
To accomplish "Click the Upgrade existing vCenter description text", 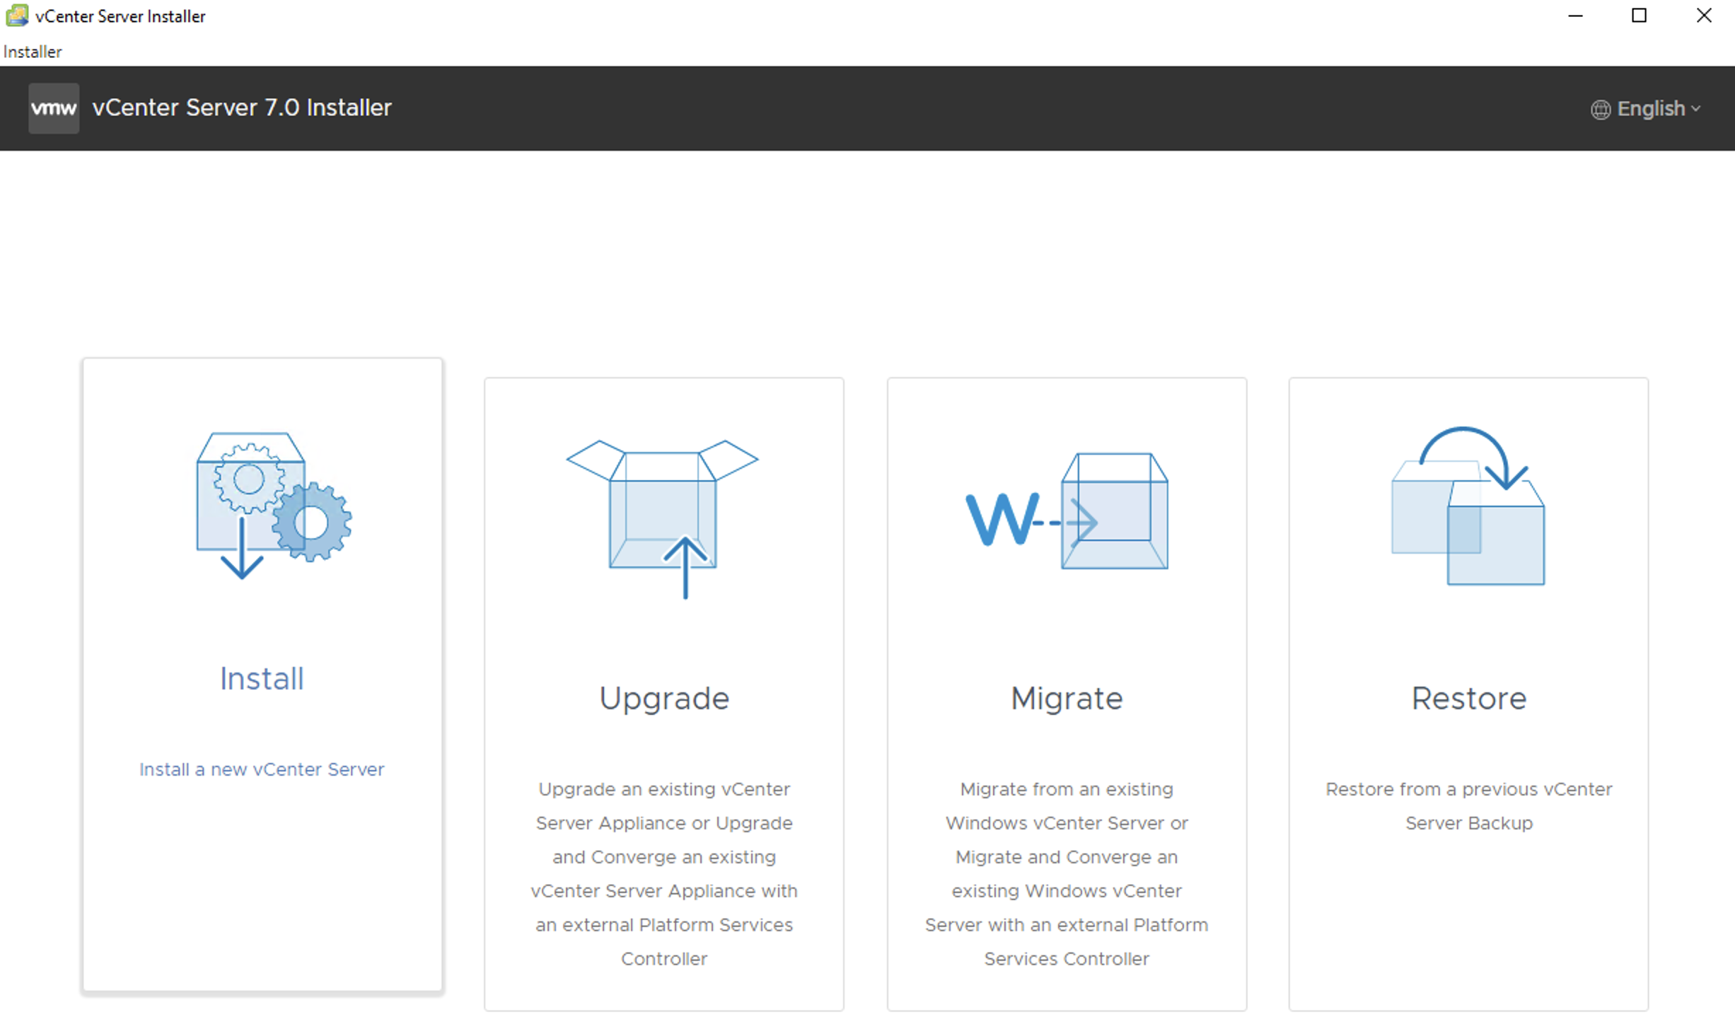I will click(663, 873).
